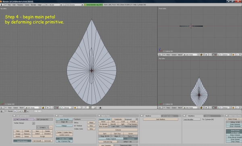Delete screen with X beside SR:2-Model

tap(61, 5)
